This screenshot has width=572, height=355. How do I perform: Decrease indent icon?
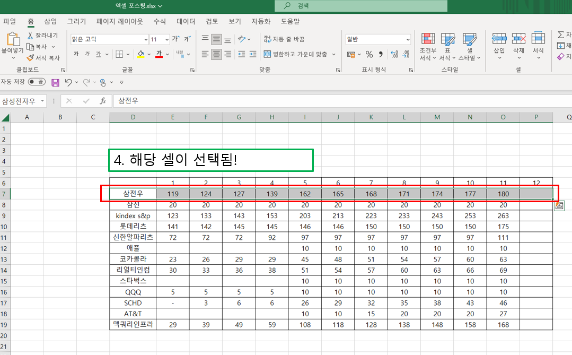(242, 54)
